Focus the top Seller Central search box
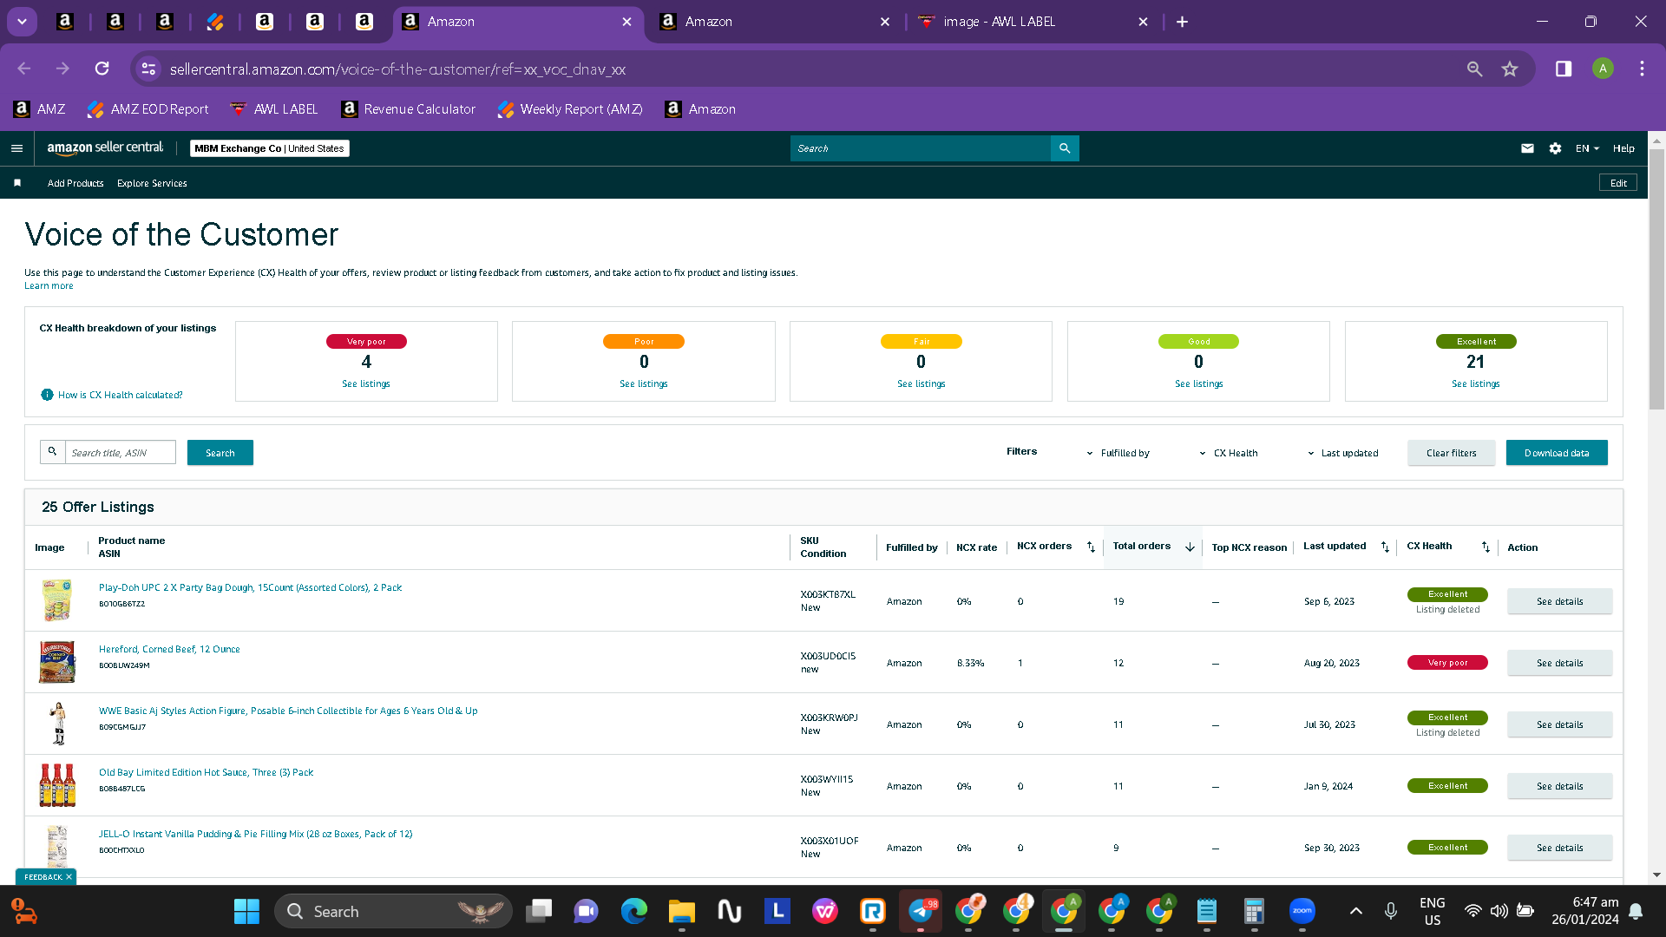The image size is (1666, 937). click(921, 148)
